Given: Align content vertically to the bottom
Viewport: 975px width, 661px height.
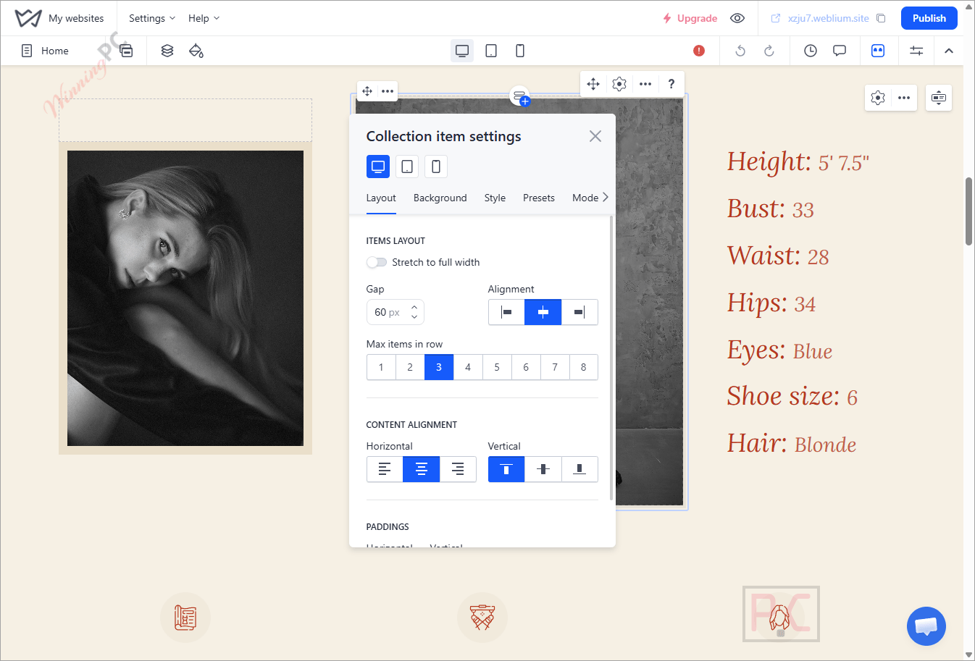Looking at the screenshot, I should pos(579,469).
